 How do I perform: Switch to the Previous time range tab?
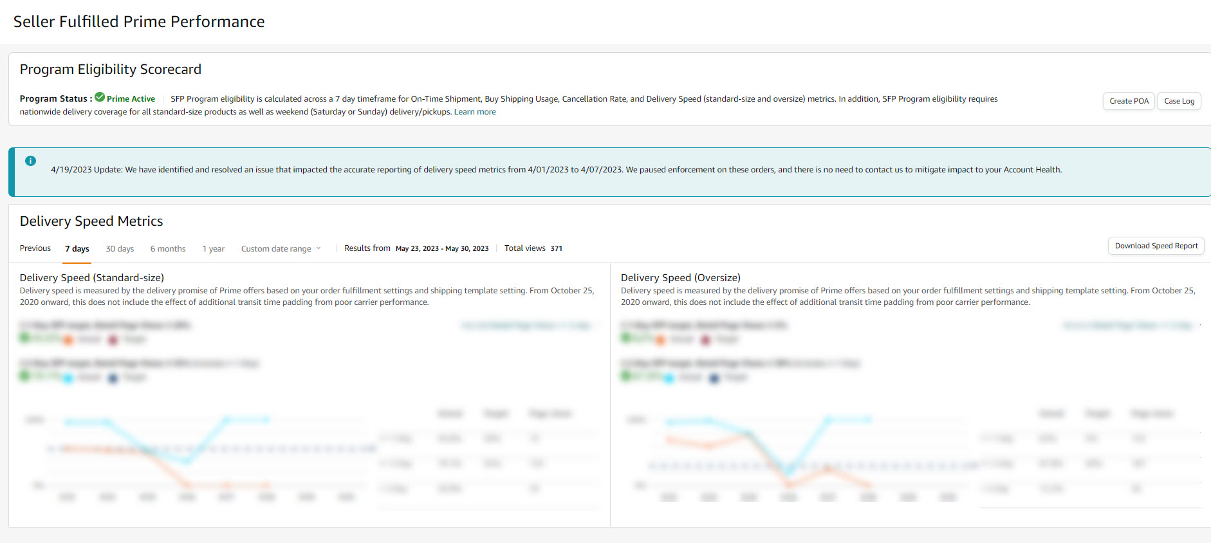click(x=35, y=248)
